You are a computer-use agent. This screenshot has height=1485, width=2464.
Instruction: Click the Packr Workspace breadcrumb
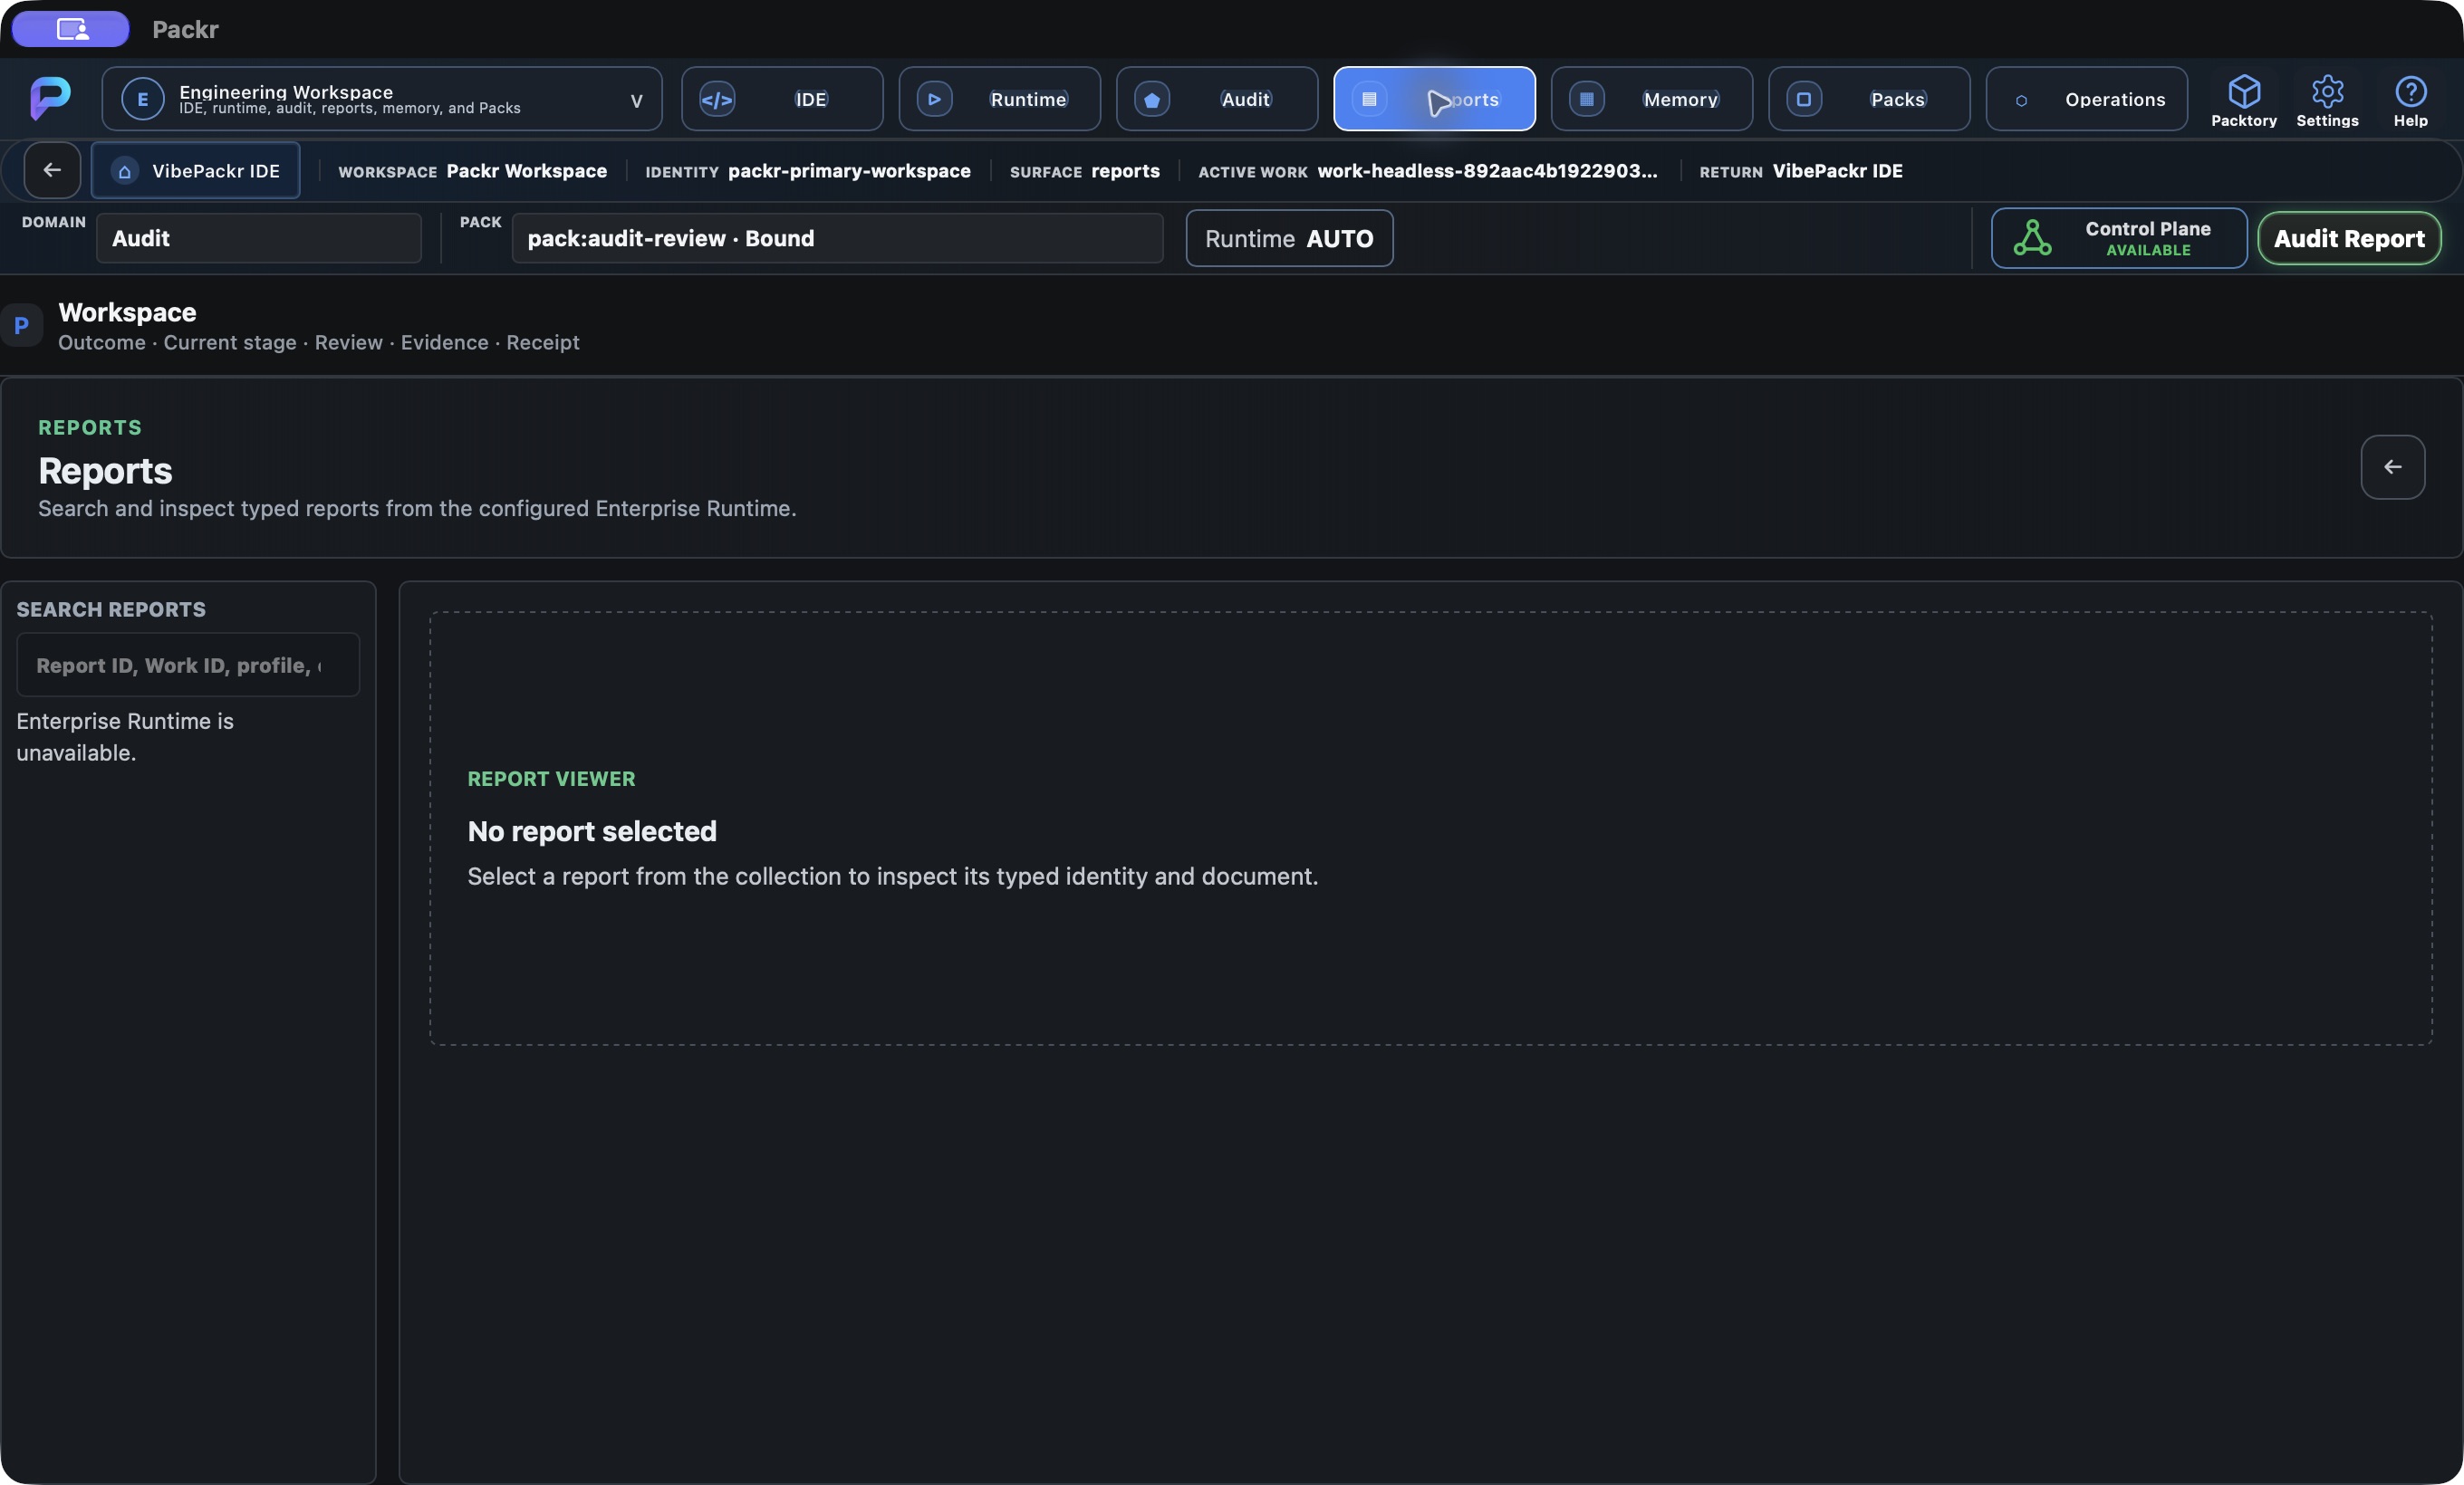(x=526, y=171)
